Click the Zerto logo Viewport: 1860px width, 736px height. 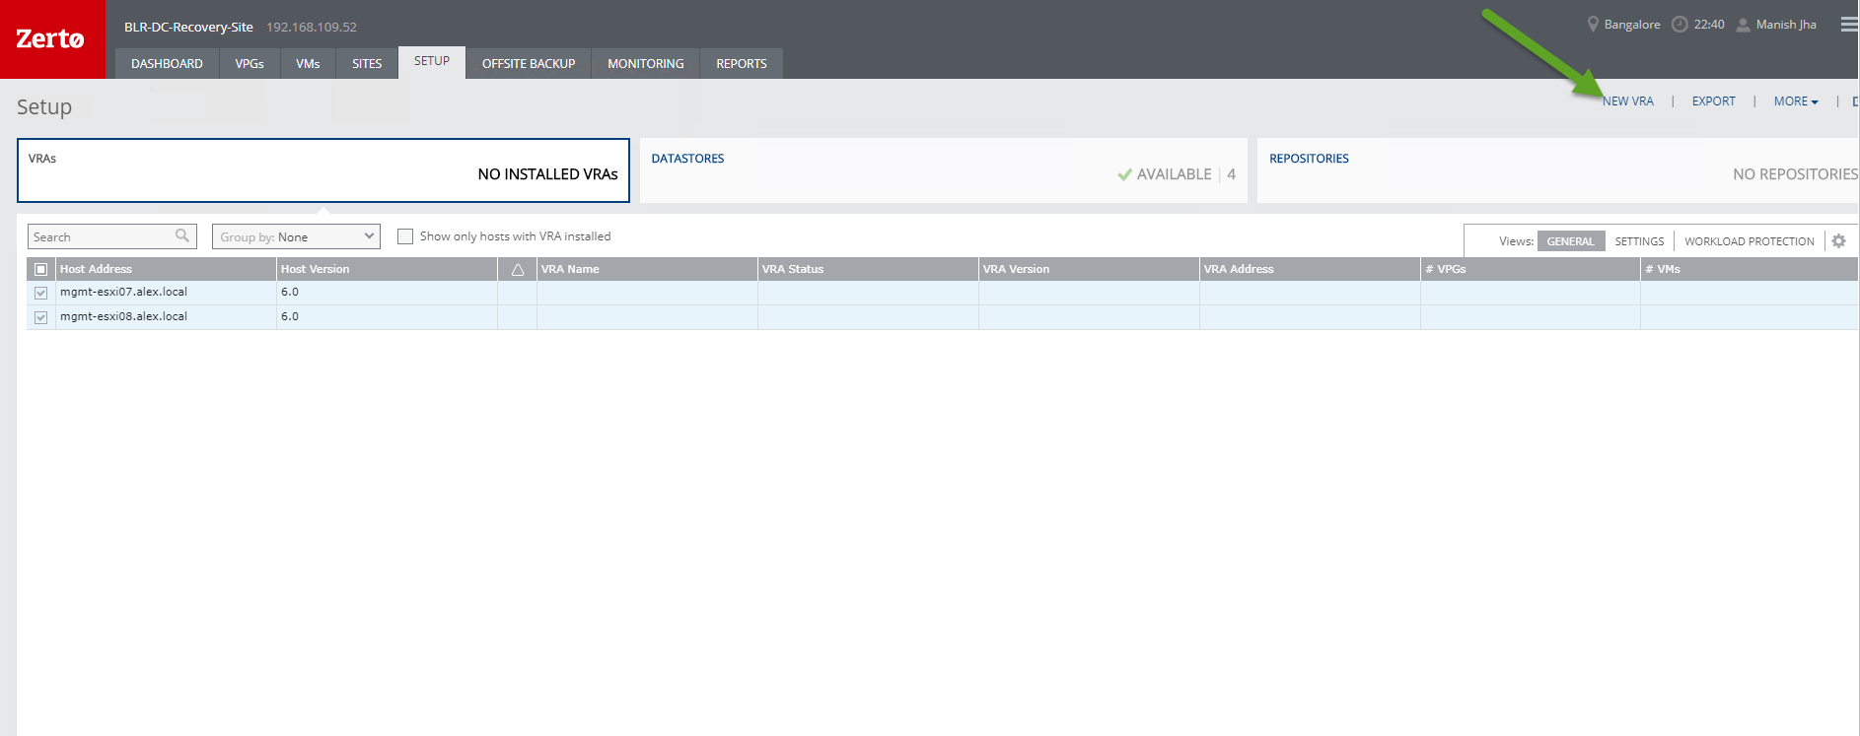pos(51,39)
